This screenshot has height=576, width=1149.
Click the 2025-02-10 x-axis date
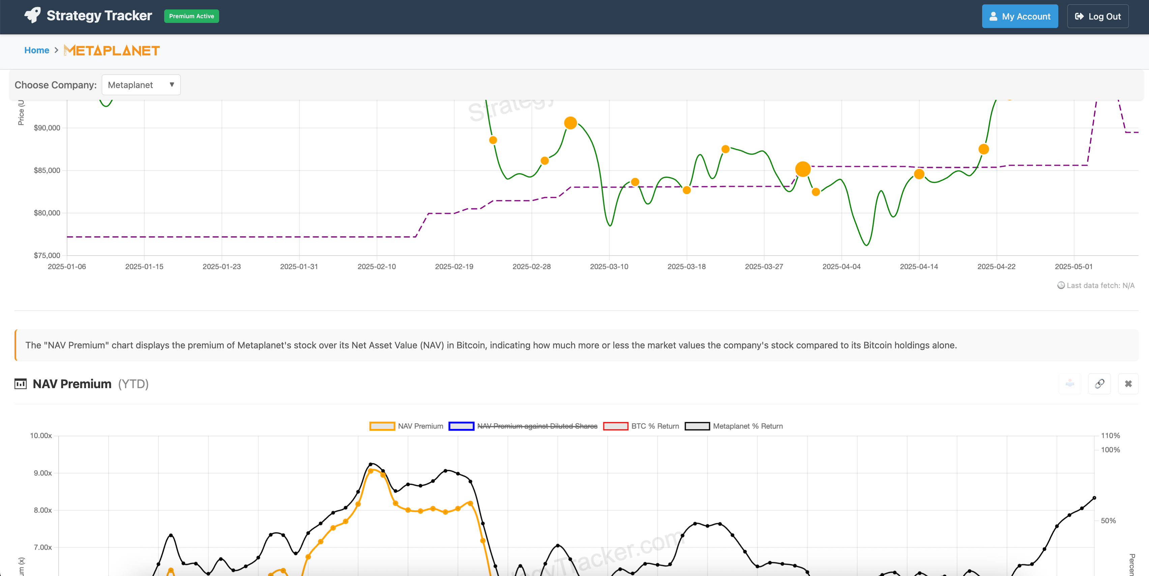377,266
